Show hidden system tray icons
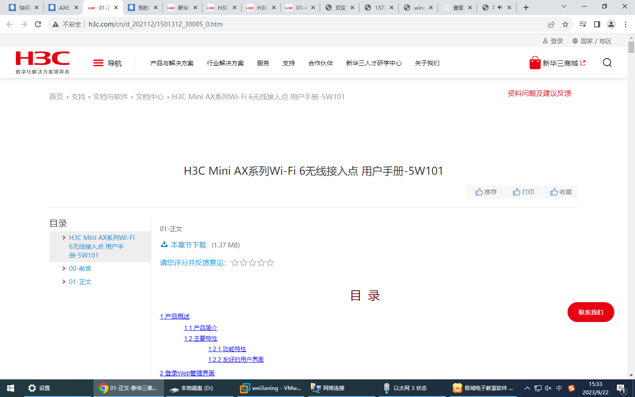The height and width of the screenshot is (397, 635). click(x=527, y=388)
